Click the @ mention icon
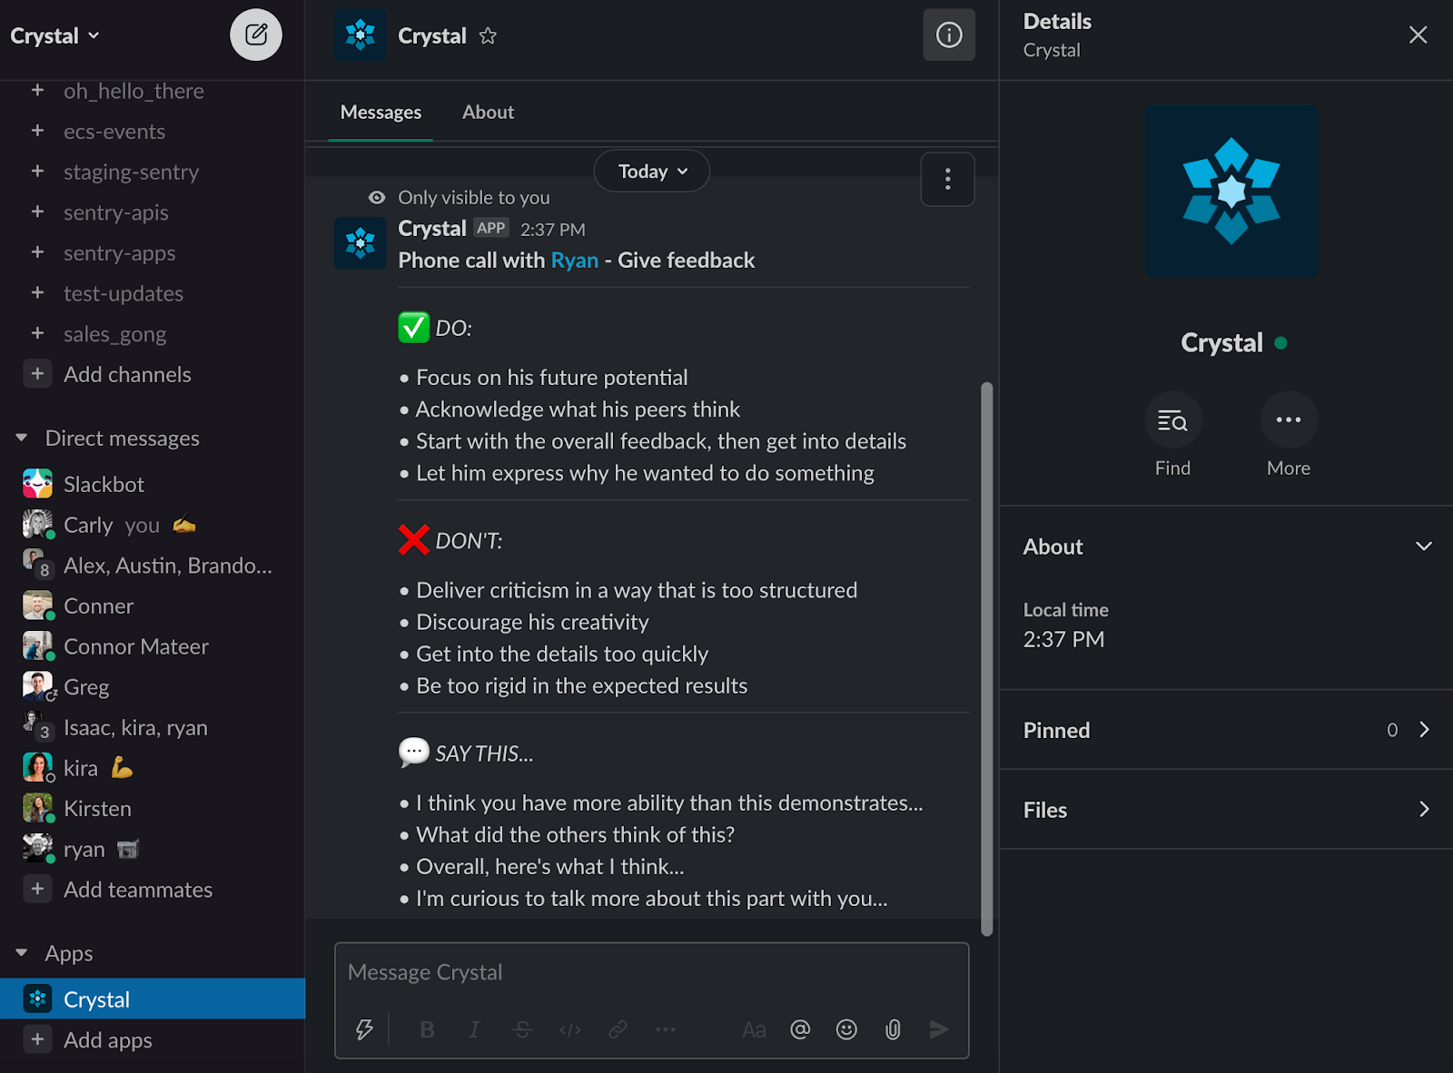 (x=800, y=1029)
